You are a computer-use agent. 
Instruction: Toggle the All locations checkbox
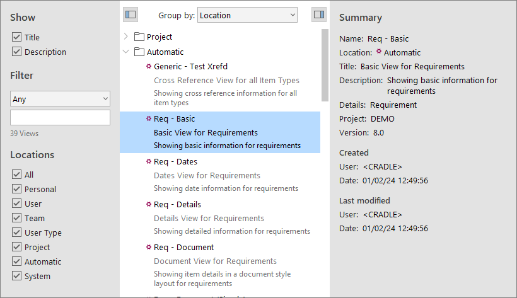(16, 175)
